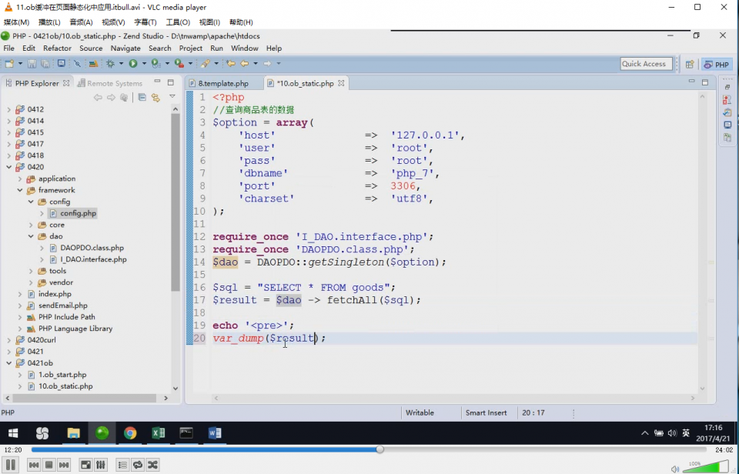Open the Windows Start menu
Screen dimensions: 739x474
click(x=13, y=433)
